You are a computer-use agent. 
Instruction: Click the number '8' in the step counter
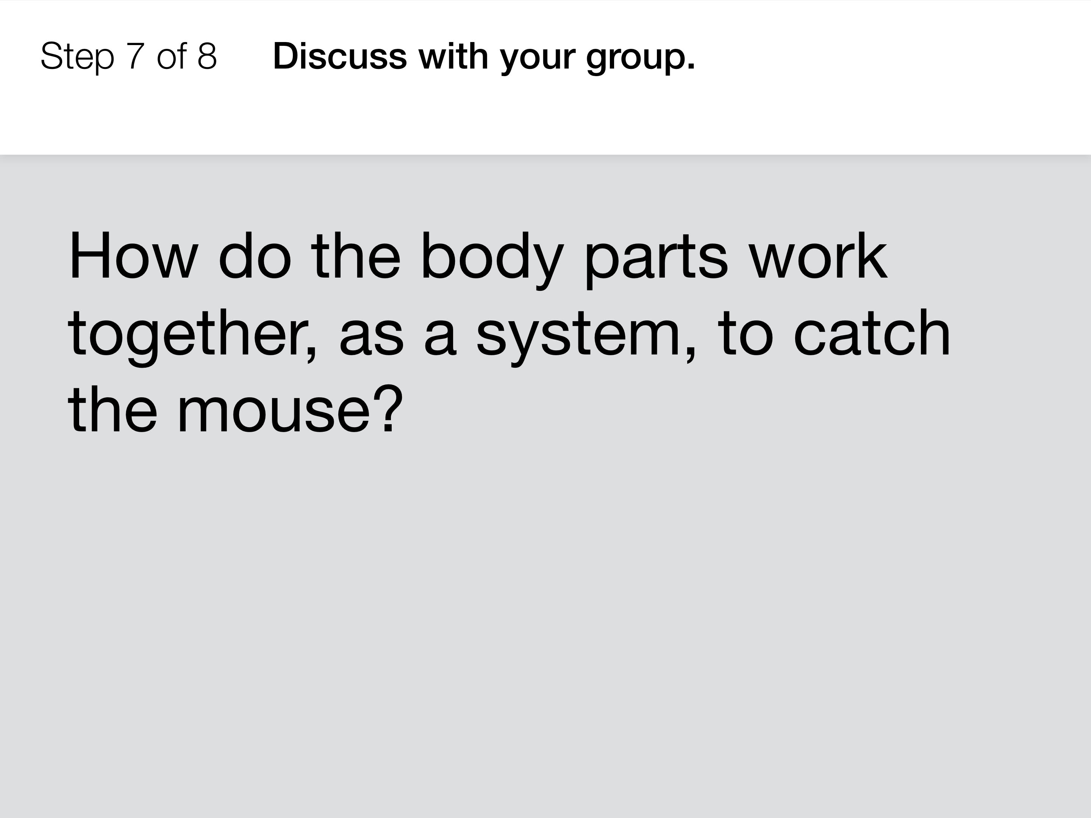[207, 56]
